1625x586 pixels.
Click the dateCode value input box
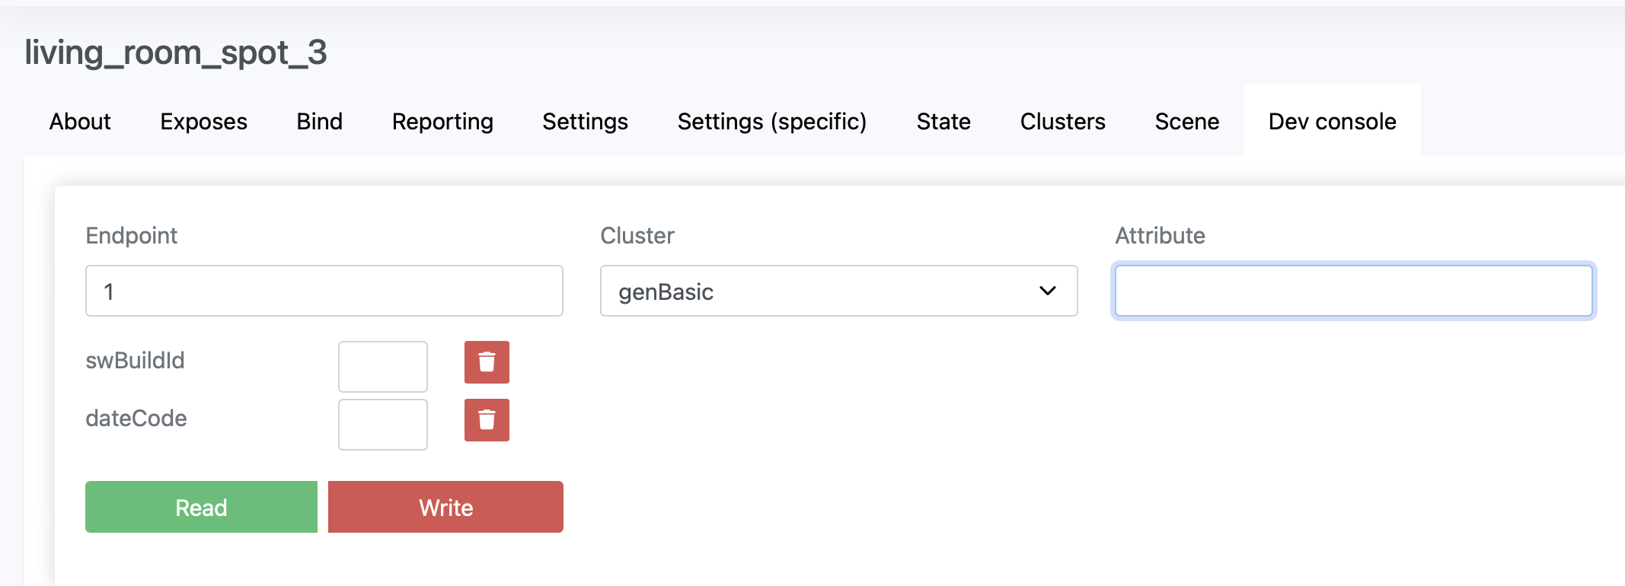click(382, 425)
